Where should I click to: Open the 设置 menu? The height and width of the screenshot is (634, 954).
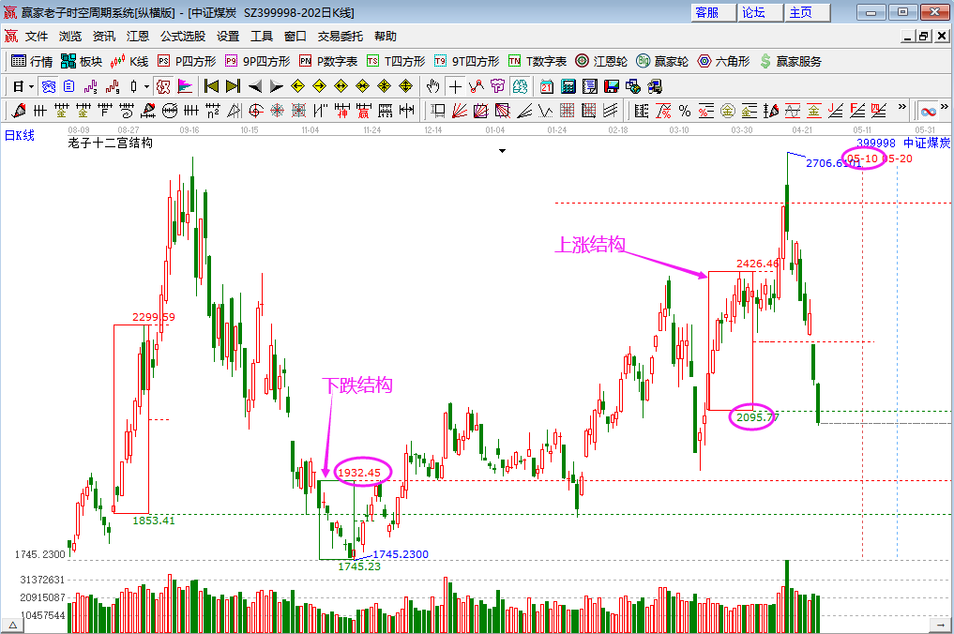pos(228,37)
